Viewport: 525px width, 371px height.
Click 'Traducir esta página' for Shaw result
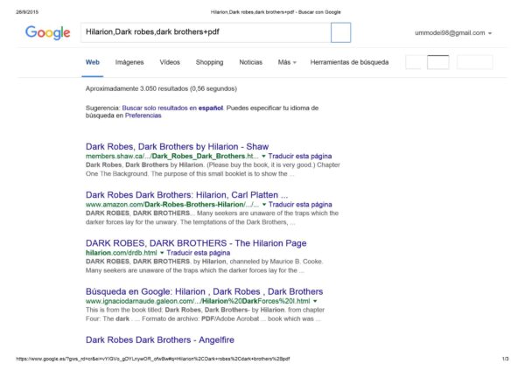pyautogui.click(x=300, y=156)
